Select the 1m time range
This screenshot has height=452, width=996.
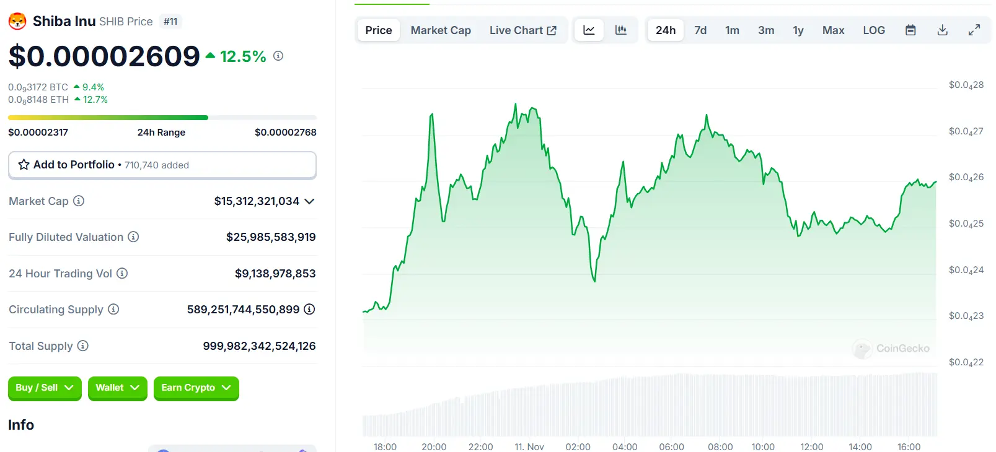tap(732, 30)
